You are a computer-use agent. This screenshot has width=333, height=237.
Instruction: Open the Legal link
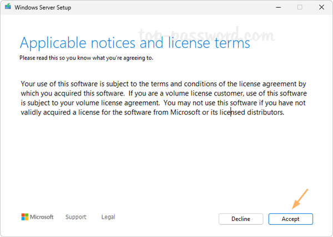point(108,217)
